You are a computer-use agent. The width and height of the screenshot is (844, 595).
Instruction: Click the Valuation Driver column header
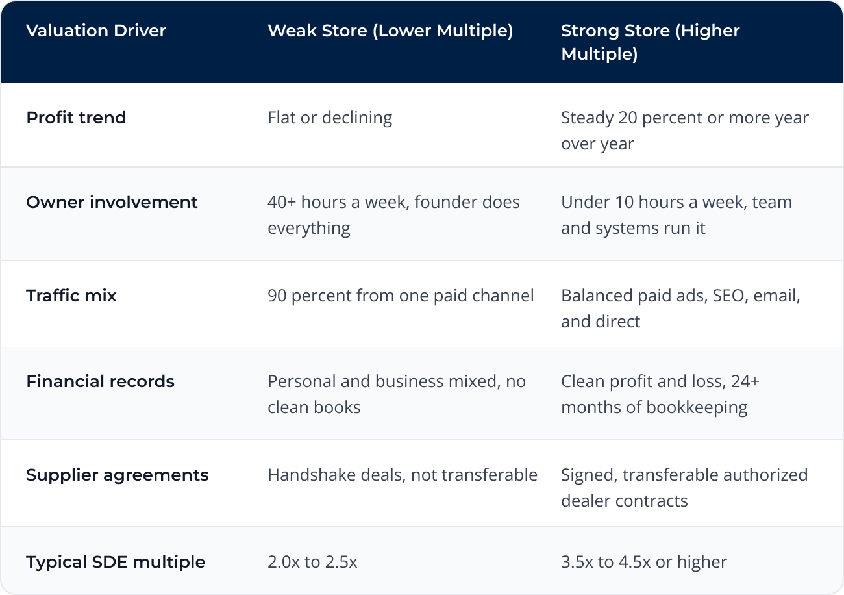click(x=96, y=31)
